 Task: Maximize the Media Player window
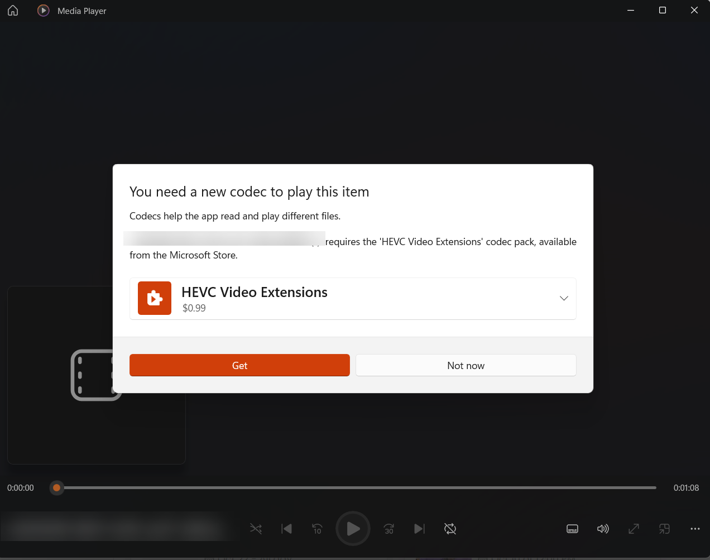[663, 11]
